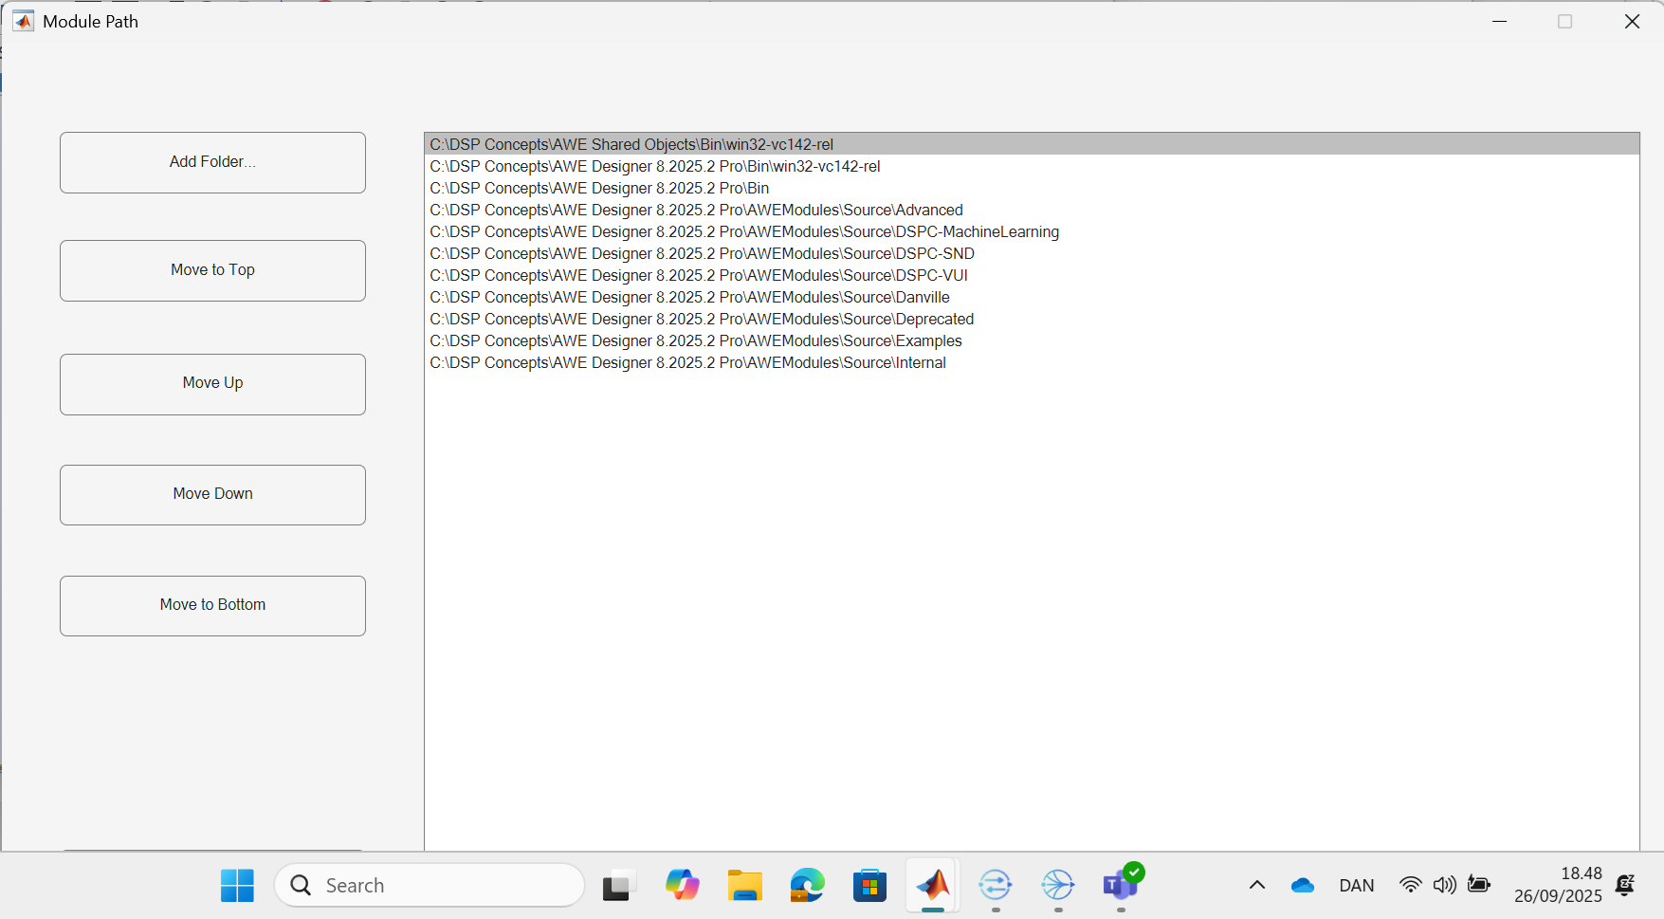
Task: Launch Copilot from the taskbar
Action: pos(682,886)
